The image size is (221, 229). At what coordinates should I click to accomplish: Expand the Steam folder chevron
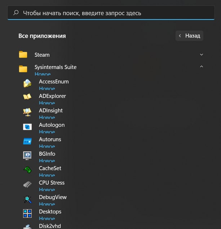202,55
